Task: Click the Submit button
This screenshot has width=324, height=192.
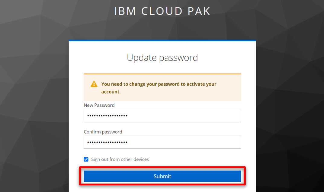Action: (x=162, y=176)
